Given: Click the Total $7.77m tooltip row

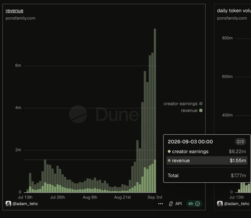Looking at the screenshot, I should pyautogui.click(x=207, y=176).
